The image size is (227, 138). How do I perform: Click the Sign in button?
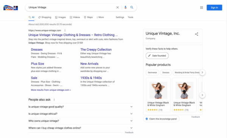tap(214, 8)
